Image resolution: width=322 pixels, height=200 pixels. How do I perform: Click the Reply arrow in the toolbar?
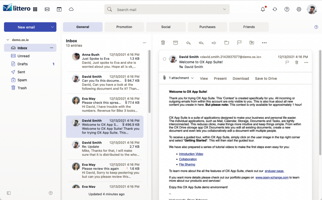188,43
